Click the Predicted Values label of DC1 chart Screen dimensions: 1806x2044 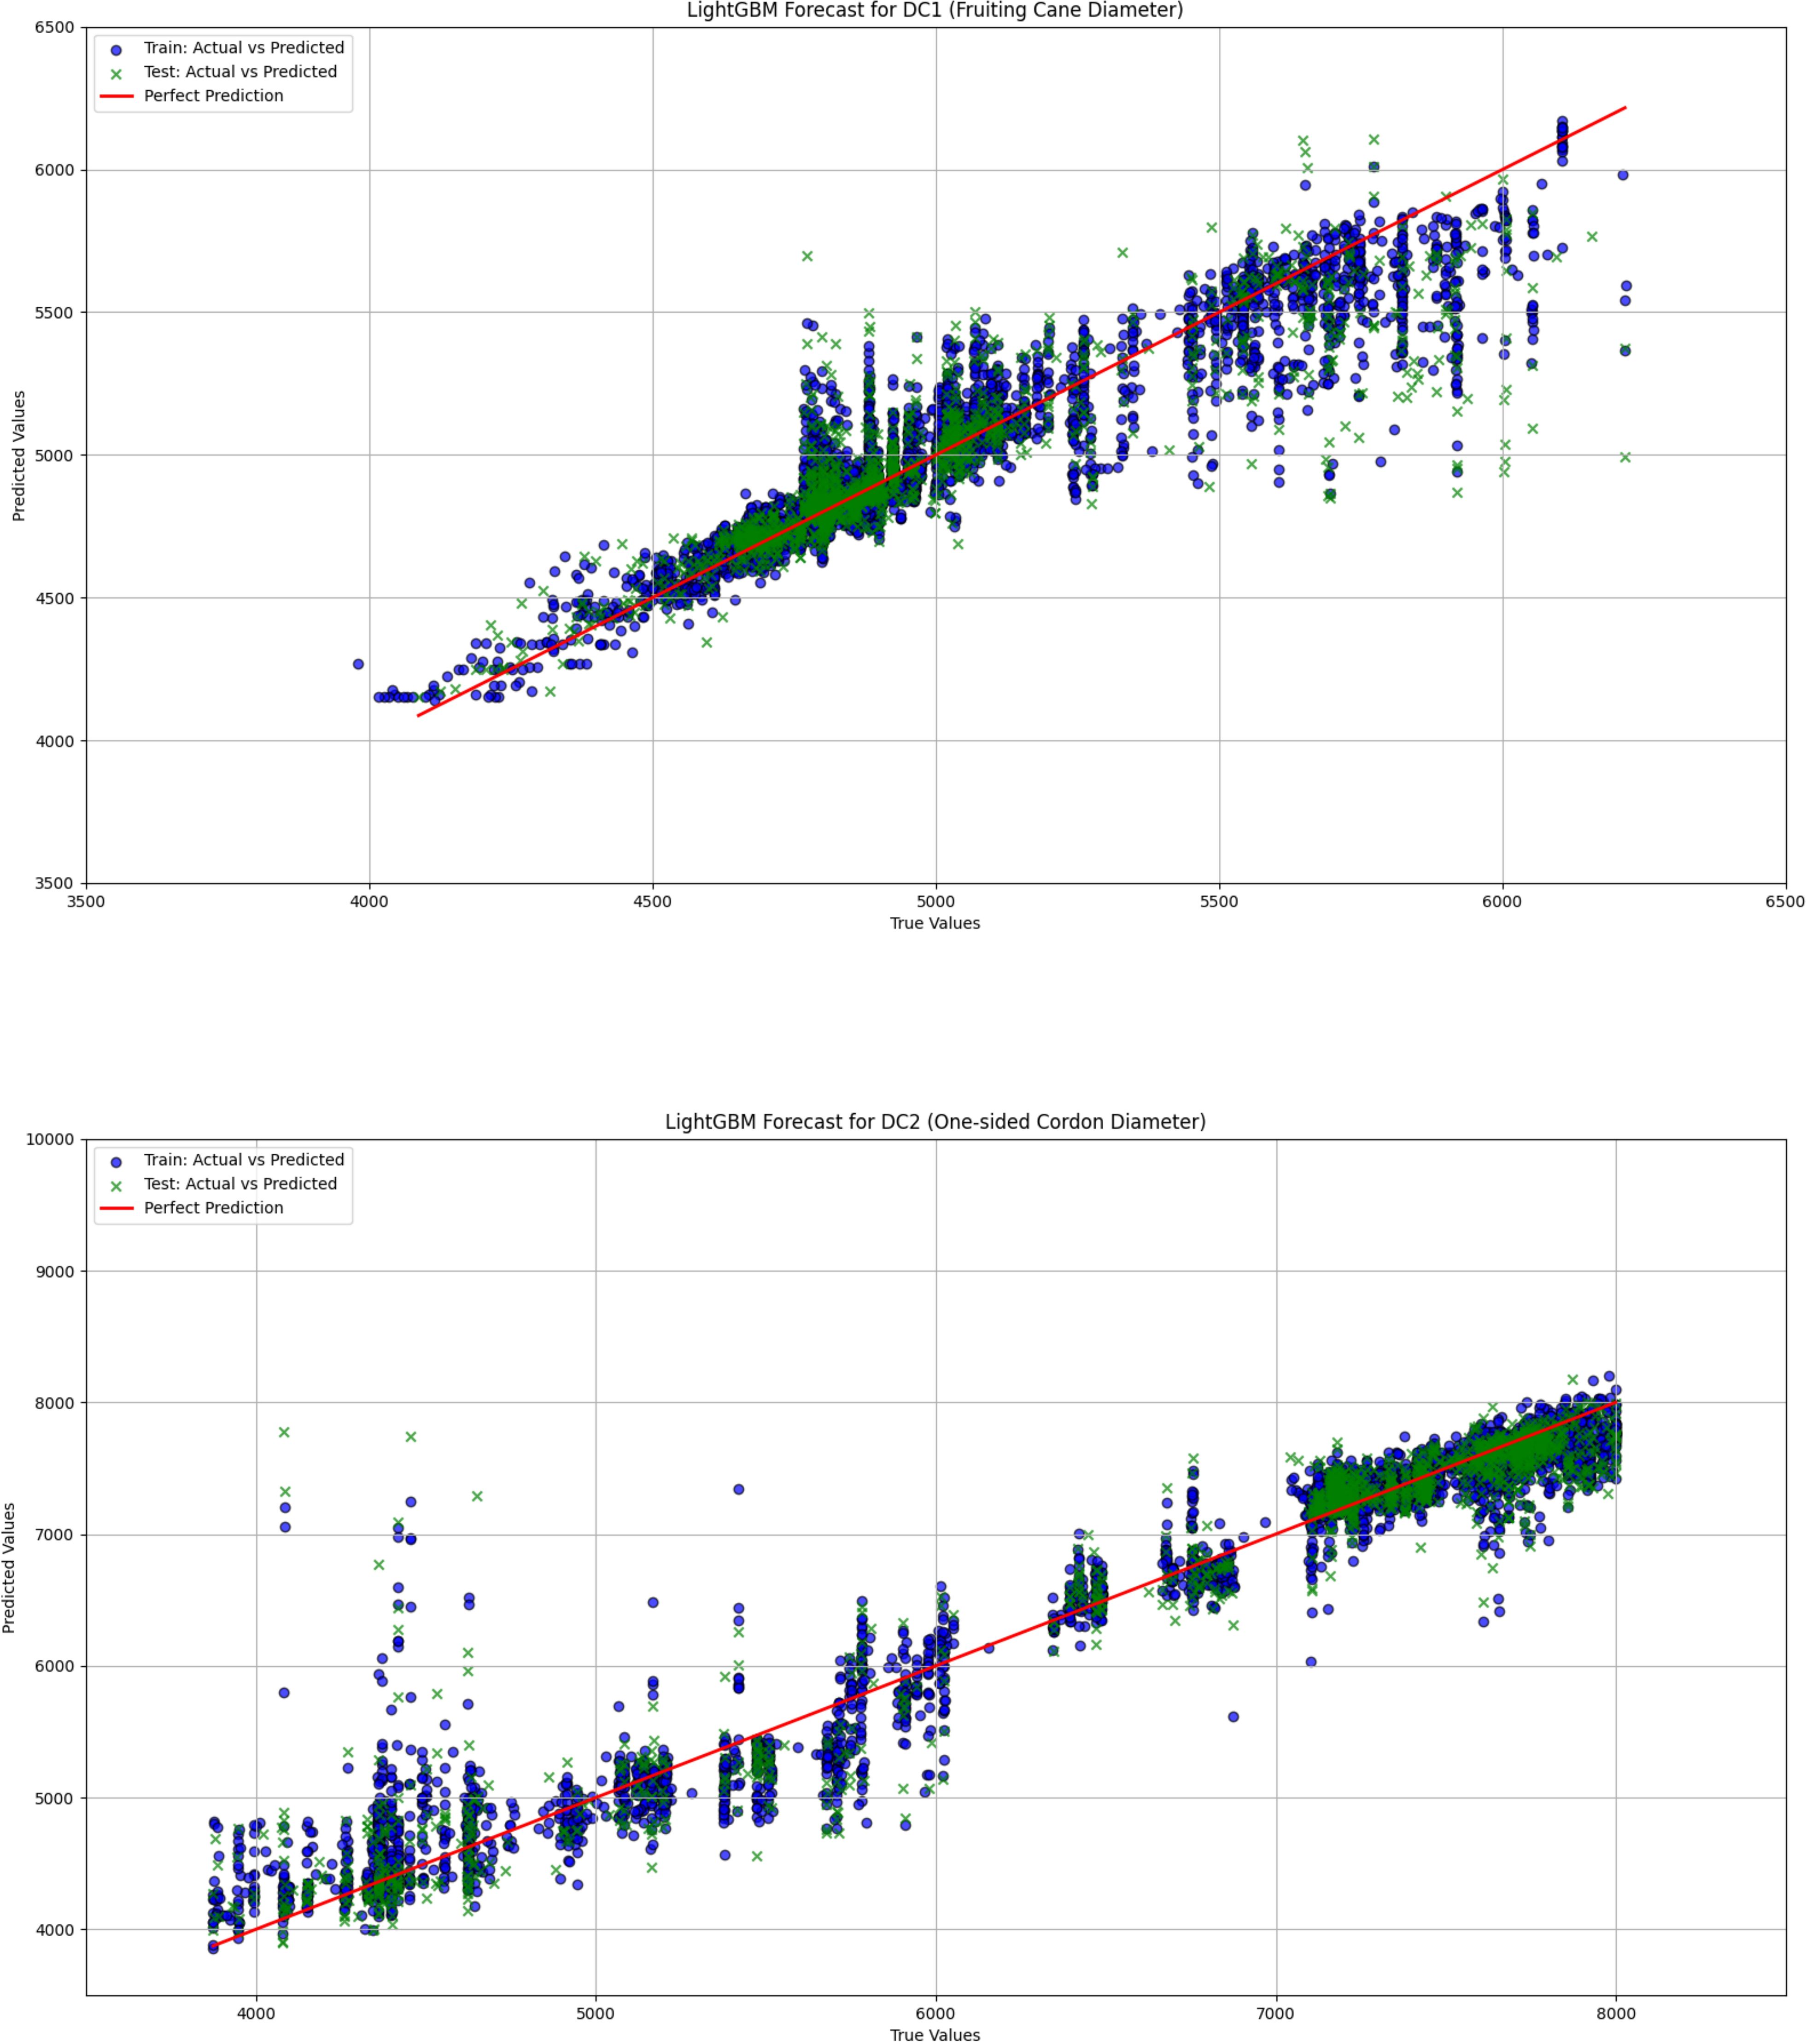pyautogui.click(x=18, y=456)
